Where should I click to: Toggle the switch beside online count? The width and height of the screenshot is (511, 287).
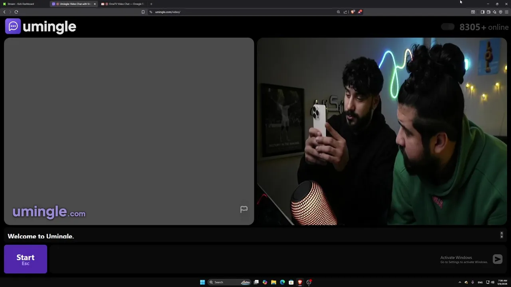[x=448, y=27]
